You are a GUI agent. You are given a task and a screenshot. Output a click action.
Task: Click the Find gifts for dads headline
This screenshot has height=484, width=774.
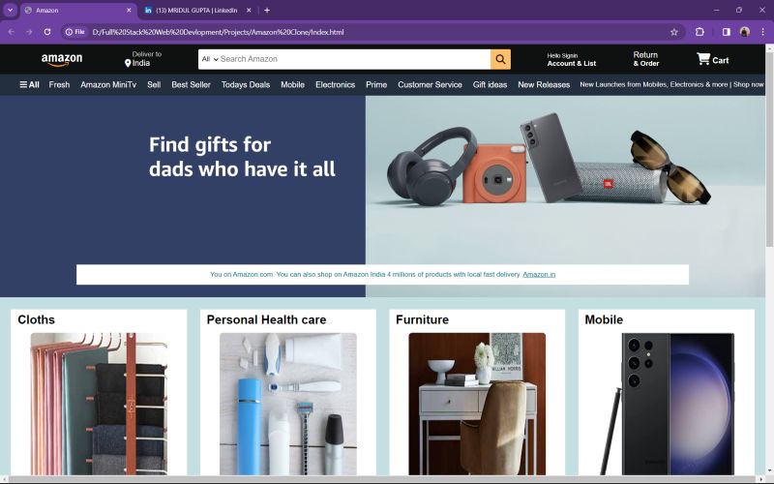click(x=242, y=157)
